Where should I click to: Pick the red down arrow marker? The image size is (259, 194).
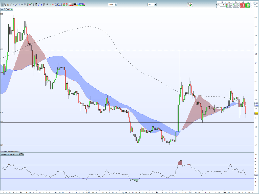click(53, 5)
